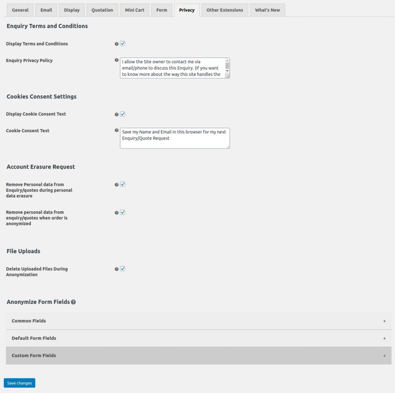
Task: Click help icon for Delete Uploaded Files option
Action: tap(116, 269)
